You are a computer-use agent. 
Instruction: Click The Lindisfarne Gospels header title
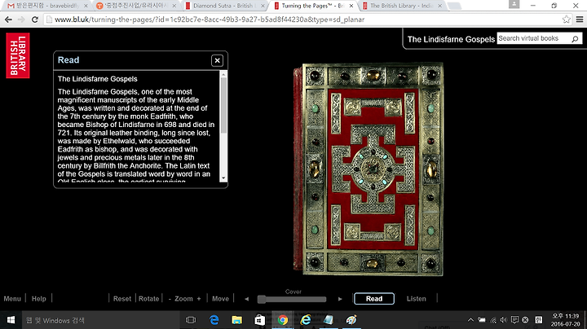coord(451,39)
